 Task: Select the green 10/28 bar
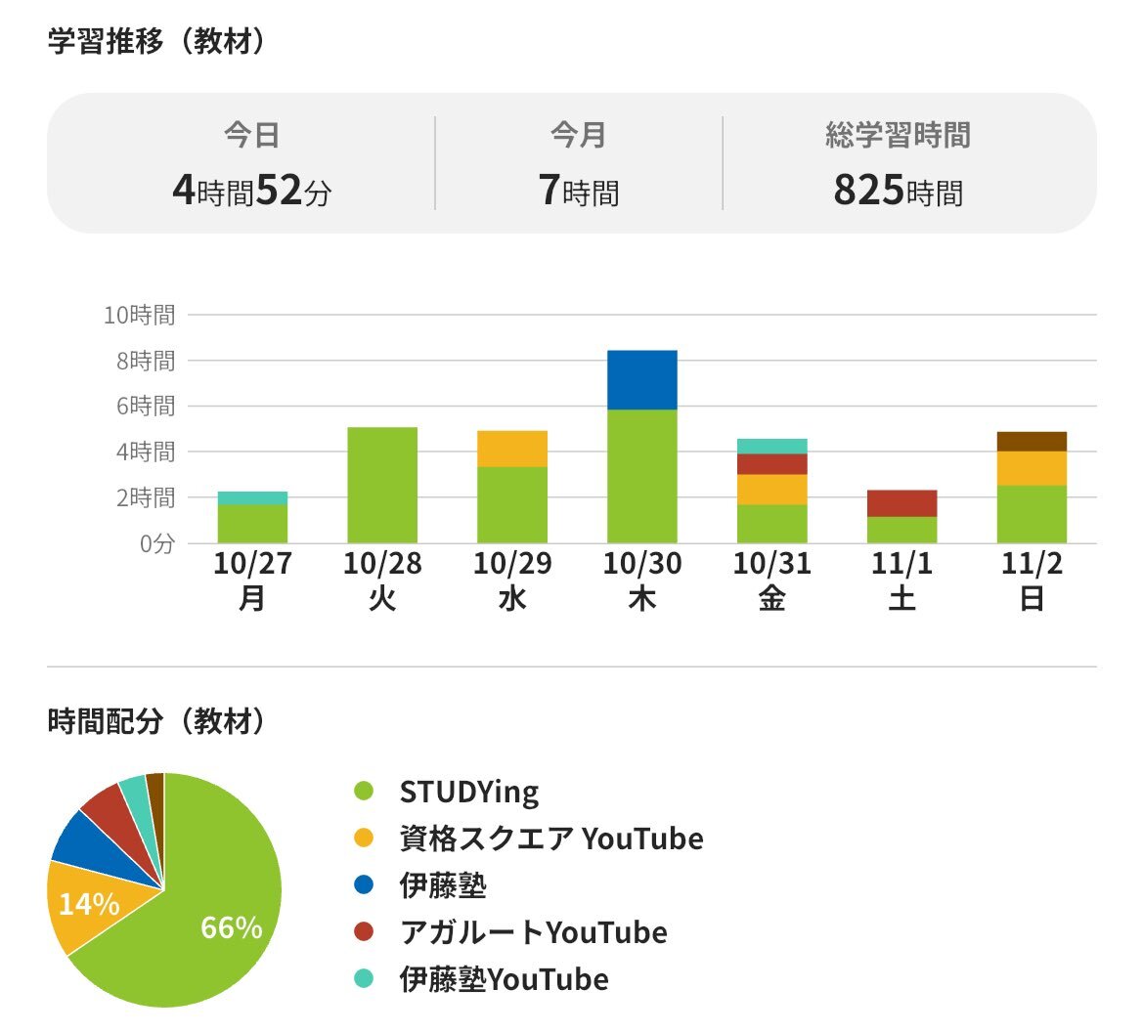[x=382, y=485]
